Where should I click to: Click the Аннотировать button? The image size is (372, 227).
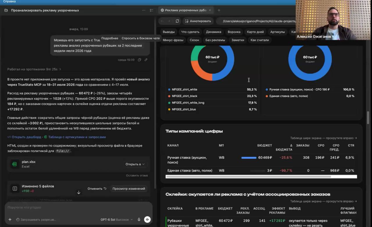(198, 21)
